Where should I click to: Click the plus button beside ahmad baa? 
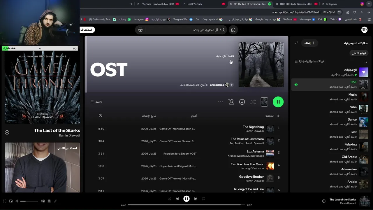coord(231,85)
